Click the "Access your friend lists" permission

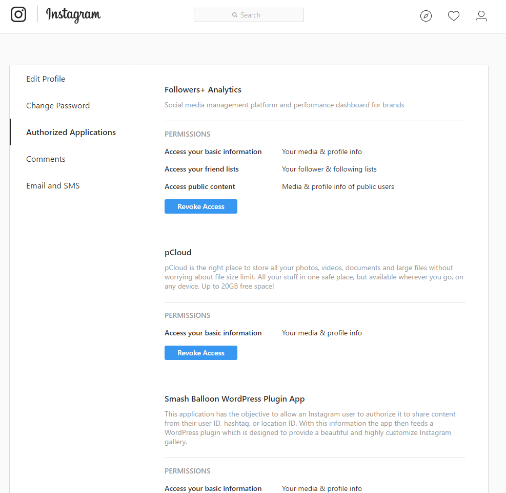pos(201,169)
